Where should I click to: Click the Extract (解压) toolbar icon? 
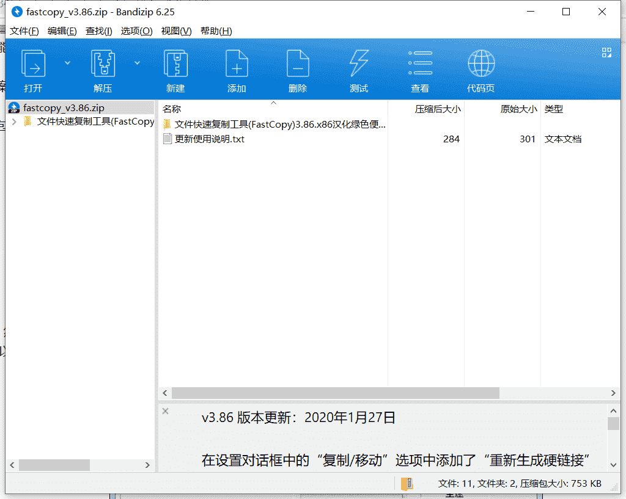click(103, 64)
